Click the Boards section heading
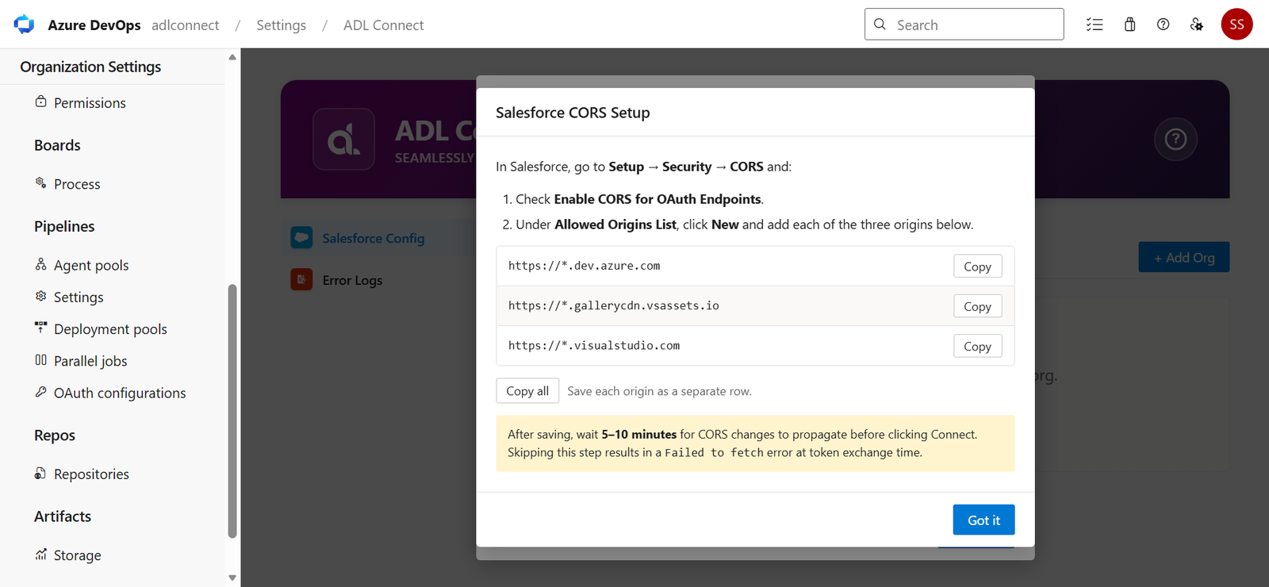The height and width of the screenshot is (587, 1269). (x=57, y=145)
